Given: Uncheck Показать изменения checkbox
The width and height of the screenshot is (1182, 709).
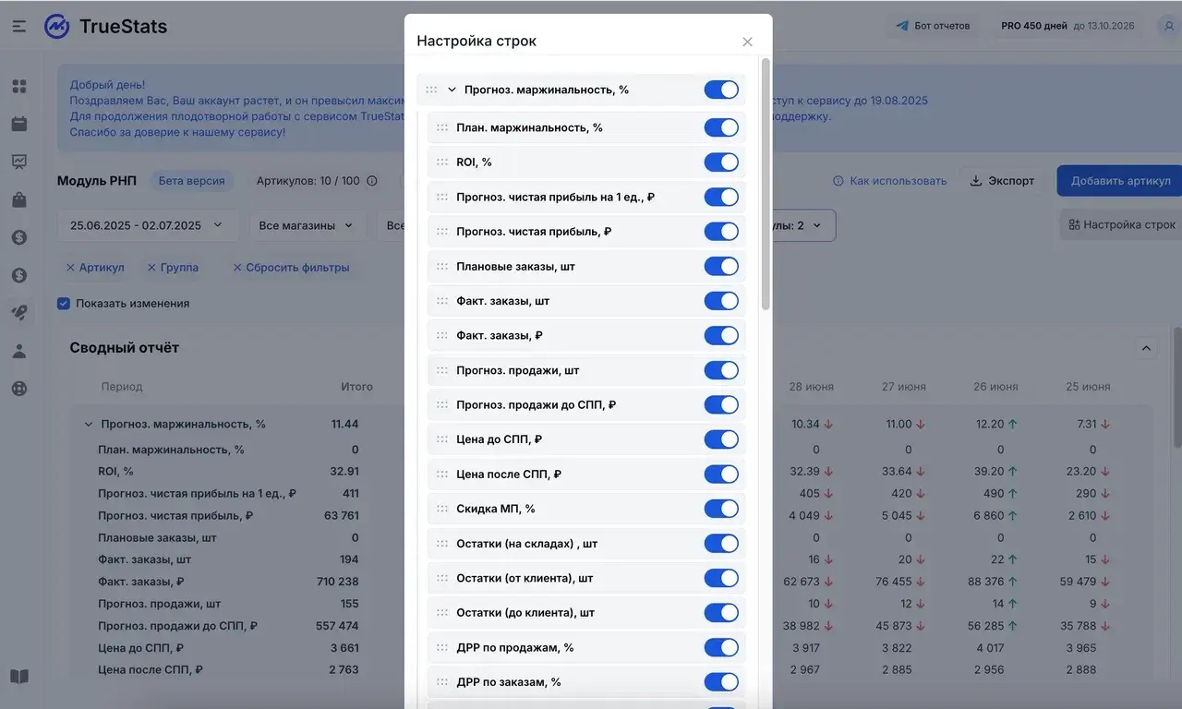Looking at the screenshot, I should (x=64, y=303).
